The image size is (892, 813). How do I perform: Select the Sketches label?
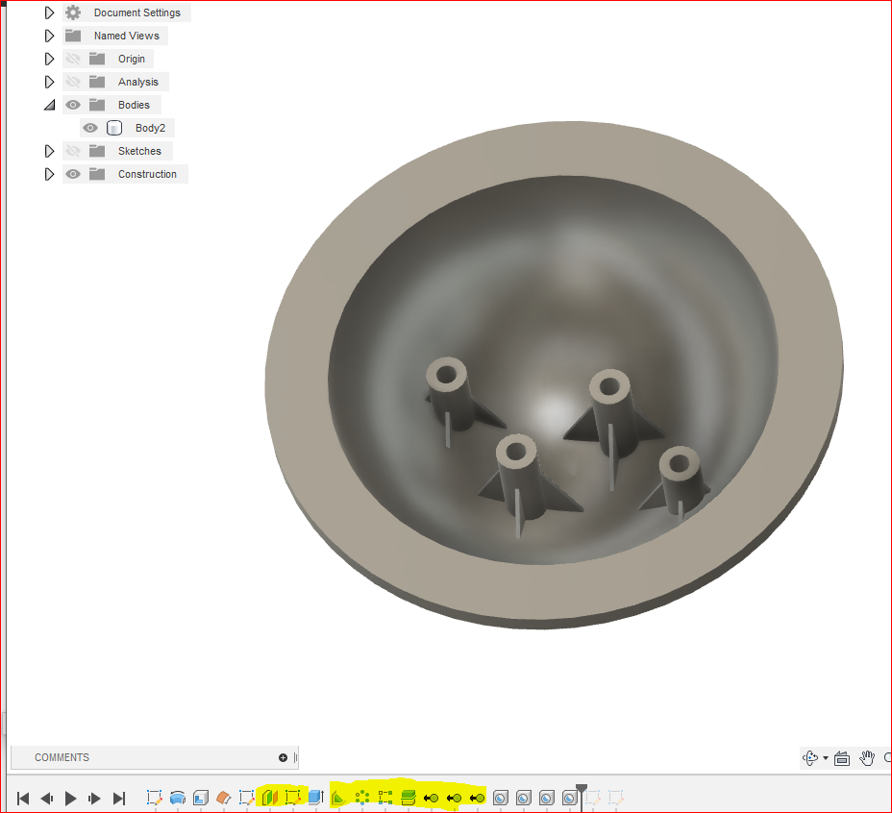click(139, 151)
